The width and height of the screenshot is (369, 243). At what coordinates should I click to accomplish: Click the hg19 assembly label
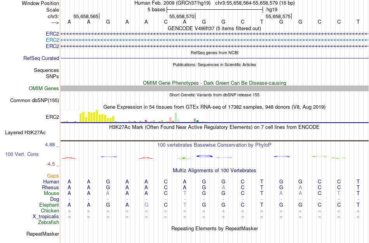[x=272, y=10]
